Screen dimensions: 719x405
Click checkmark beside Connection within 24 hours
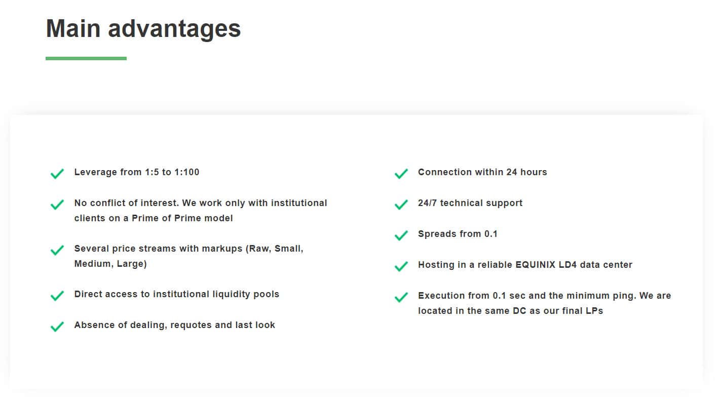(x=401, y=174)
